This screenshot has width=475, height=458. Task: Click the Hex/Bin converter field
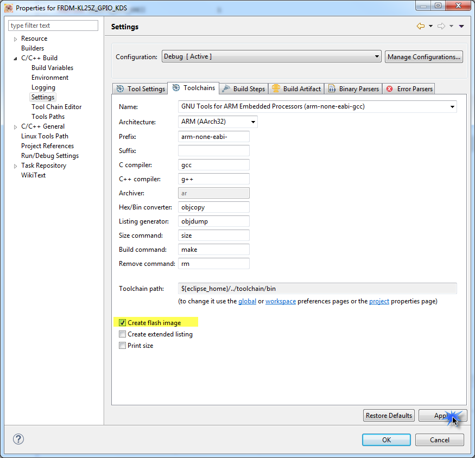pyautogui.click(x=214, y=207)
